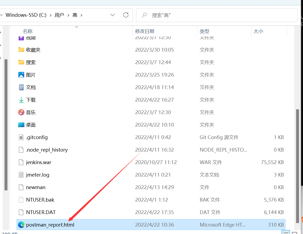Image resolution: width=303 pixels, height=234 pixels.
Task: Click the 桌面 desktop folder icon
Action: click(21, 125)
